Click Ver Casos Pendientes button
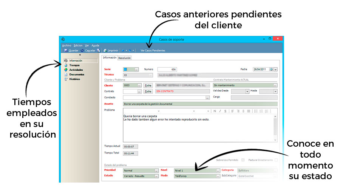Image resolution: width=340 pixels, height=189 pixels. [x=153, y=50]
